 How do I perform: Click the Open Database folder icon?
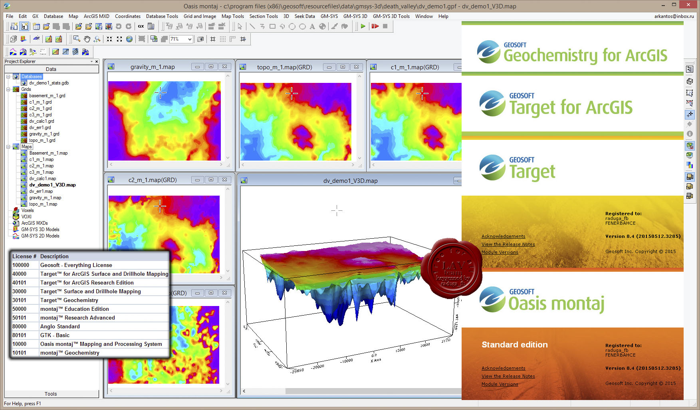[46, 26]
